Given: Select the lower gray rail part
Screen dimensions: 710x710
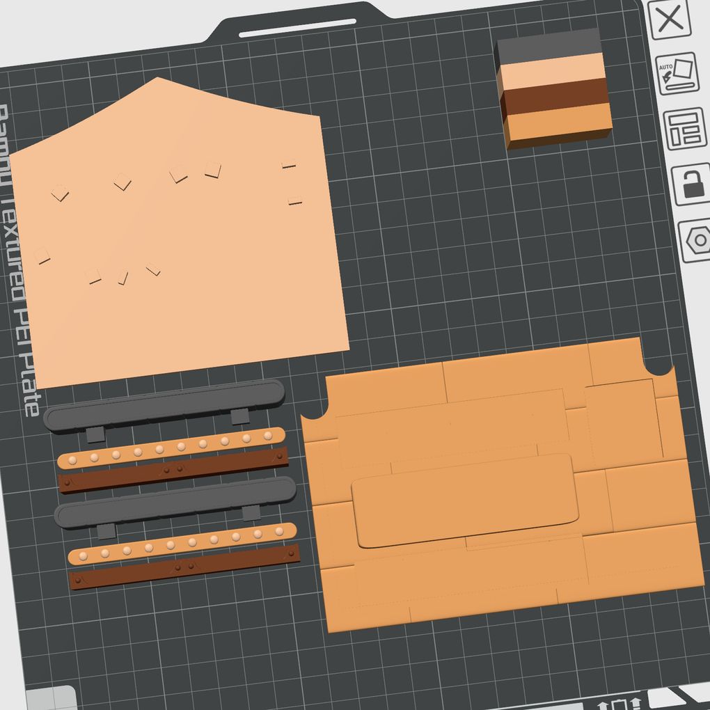Looking at the screenshot, I should click(x=174, y=501).
